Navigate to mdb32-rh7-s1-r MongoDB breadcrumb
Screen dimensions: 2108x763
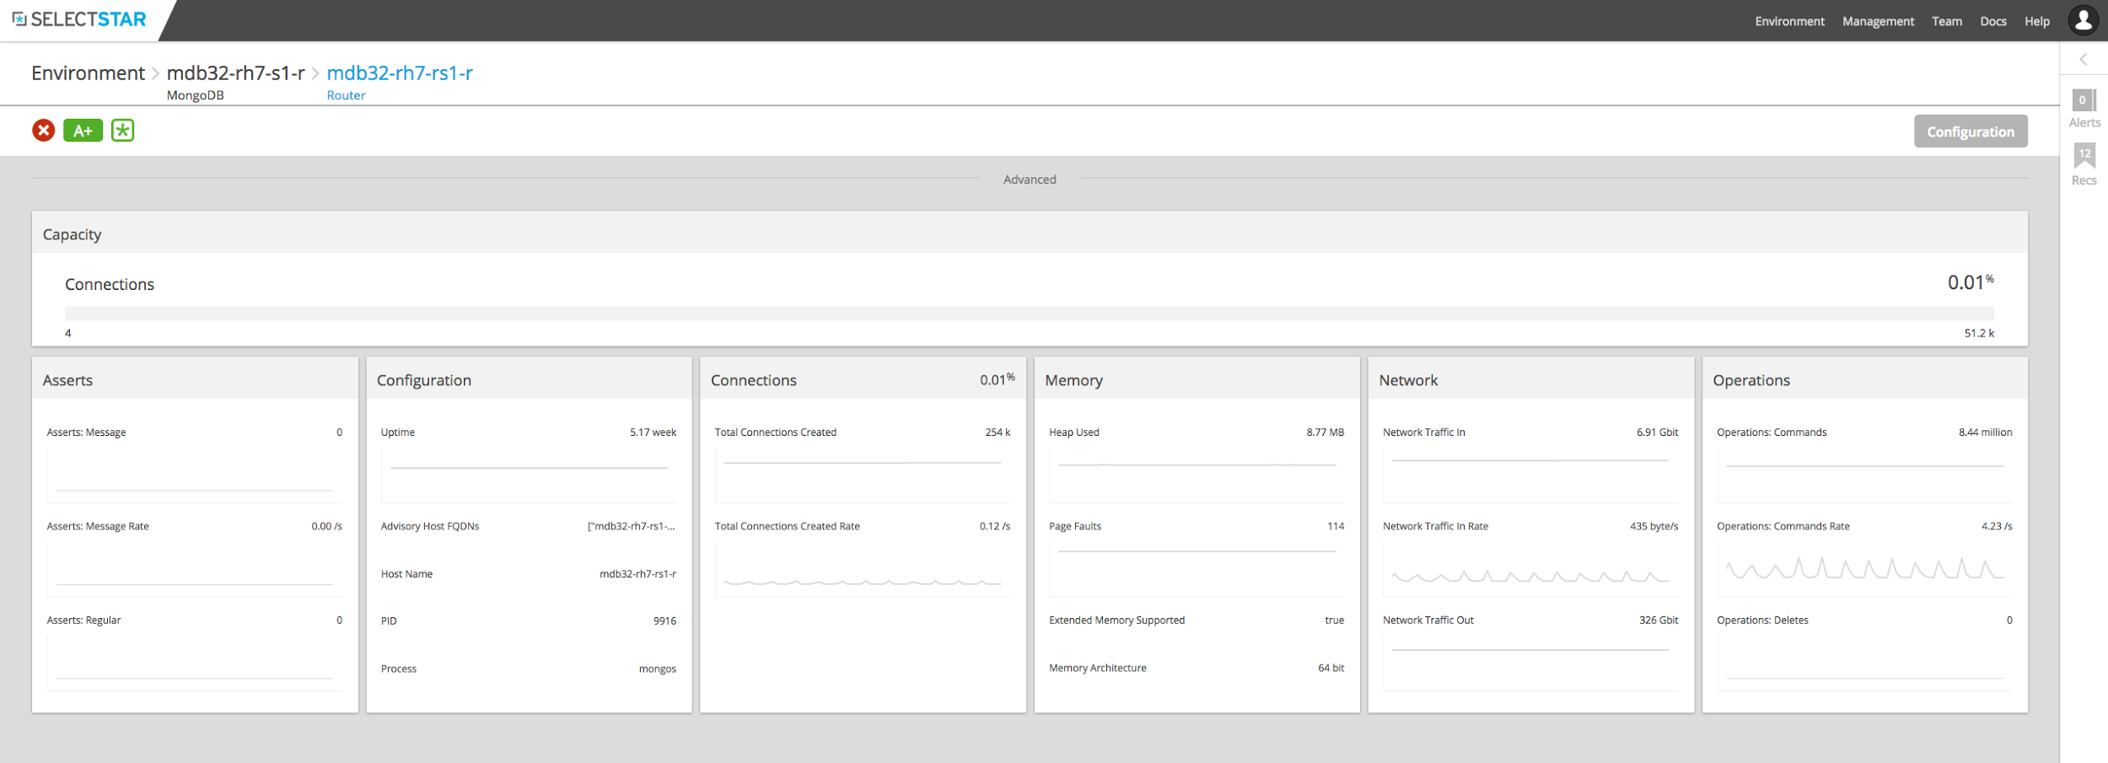[235, 73]
